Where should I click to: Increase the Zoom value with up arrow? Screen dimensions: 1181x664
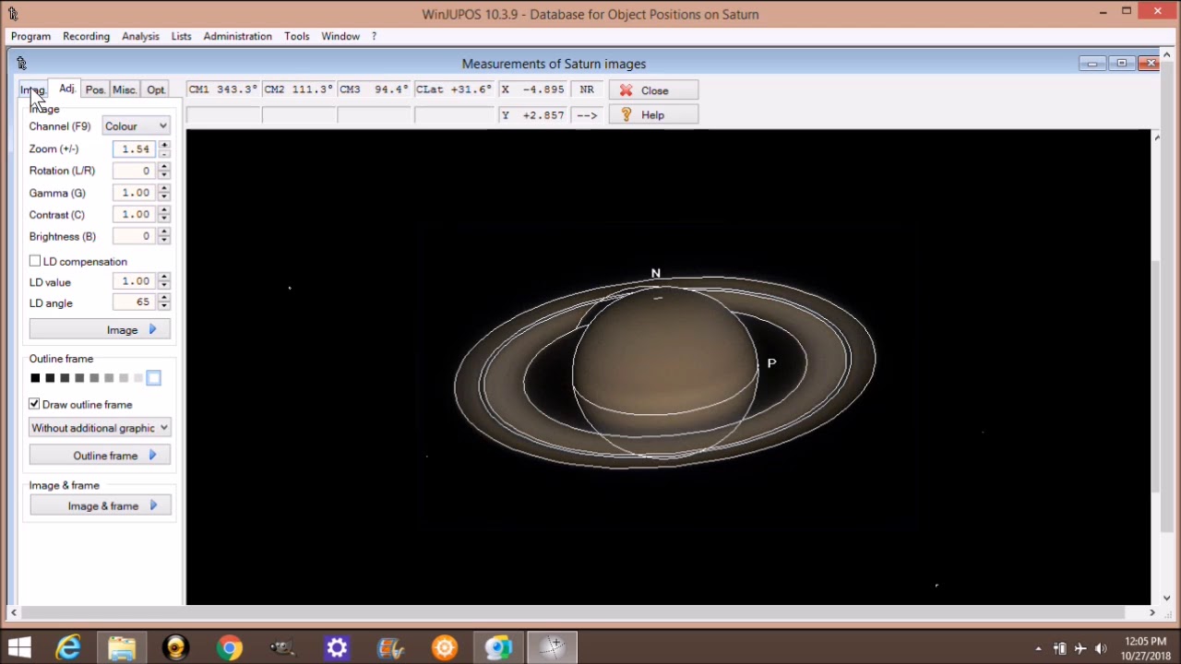pos(164,145)
